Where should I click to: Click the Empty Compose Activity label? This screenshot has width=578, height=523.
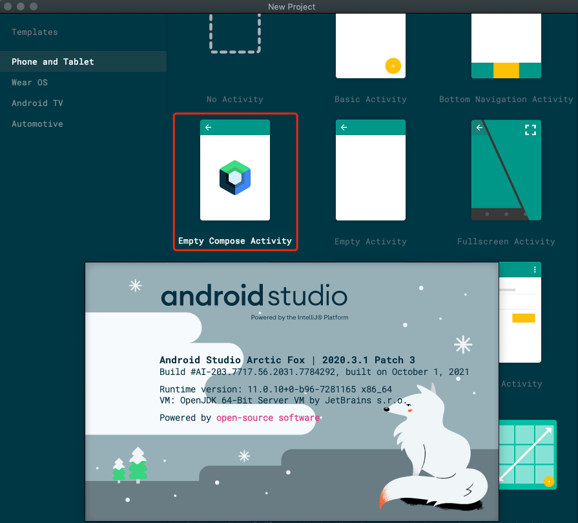tap(235, 241)
